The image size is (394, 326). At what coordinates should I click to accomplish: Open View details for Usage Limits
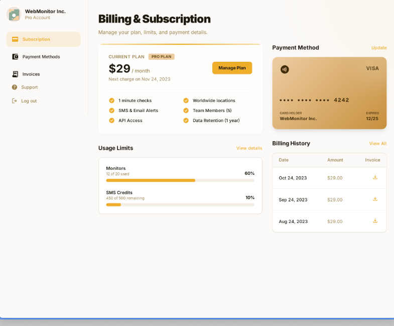pos(249,148)
